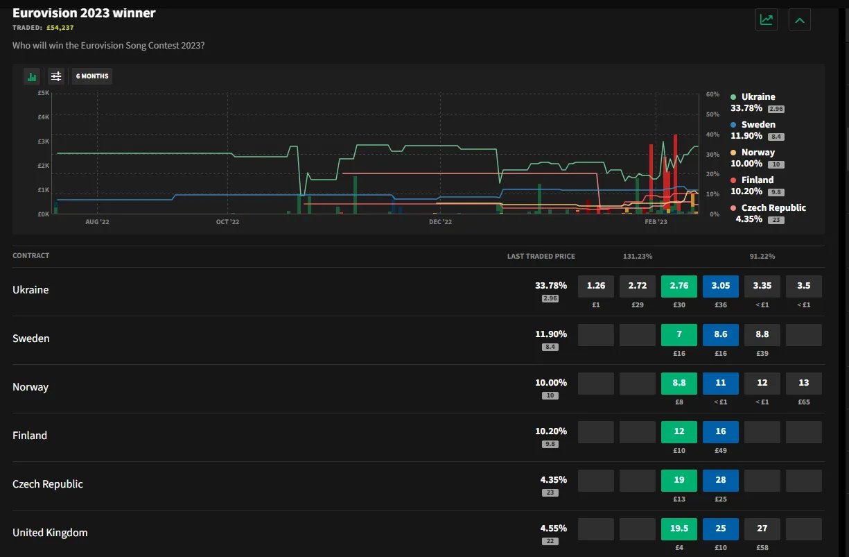Click Ukraine 1.26 grey price box
Image resolution: width=849 pixels, height=557 pixels.
tap(596, 286)
